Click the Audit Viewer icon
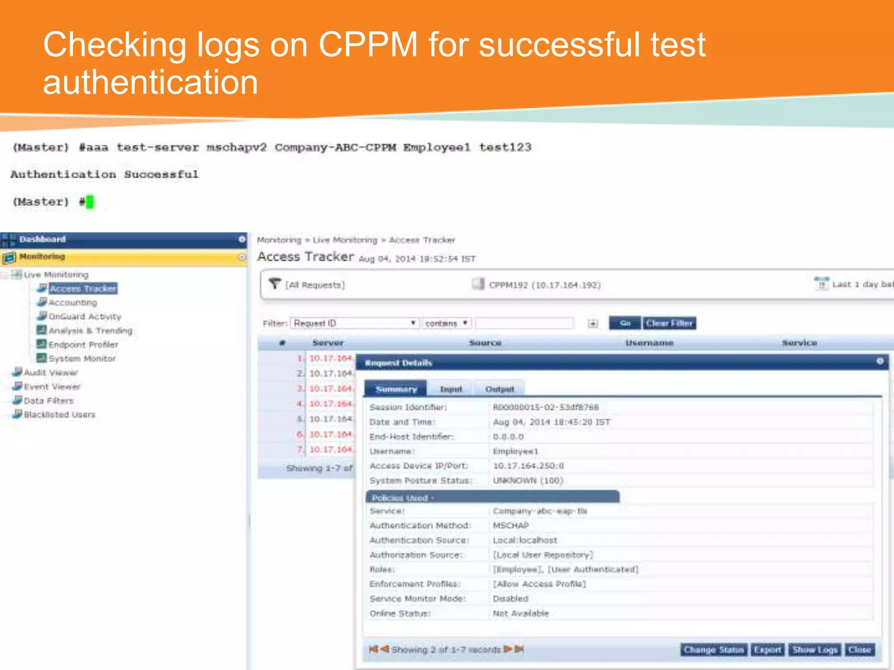Viewport: 894px width, 670px height. point(17,372)
